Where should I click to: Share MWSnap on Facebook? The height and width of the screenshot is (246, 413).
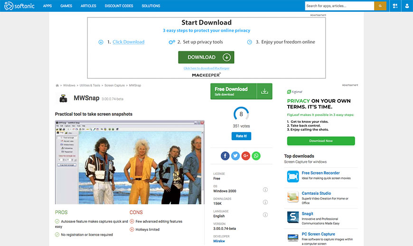click(x=225, y=156)
